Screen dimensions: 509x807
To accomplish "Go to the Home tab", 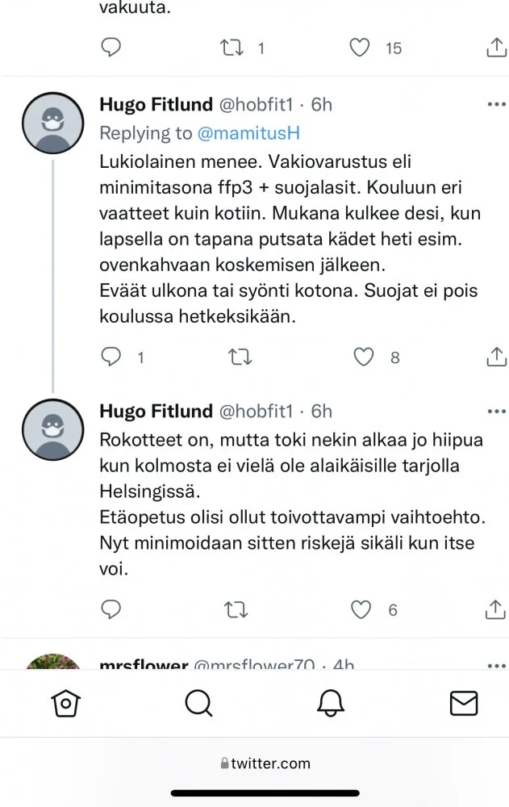I will coord(65,704).
